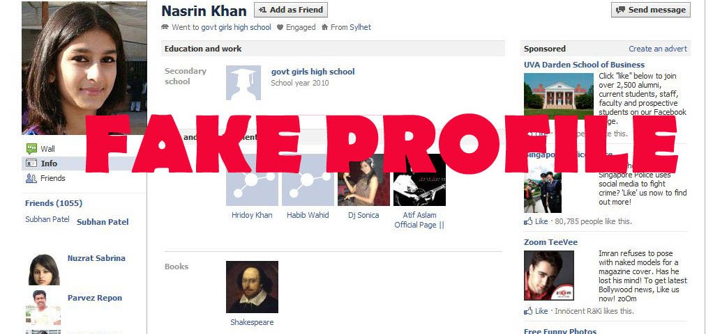
Task: Click the Hridoy Khan placeholder page icon
Action: click(x=252, y=180)
